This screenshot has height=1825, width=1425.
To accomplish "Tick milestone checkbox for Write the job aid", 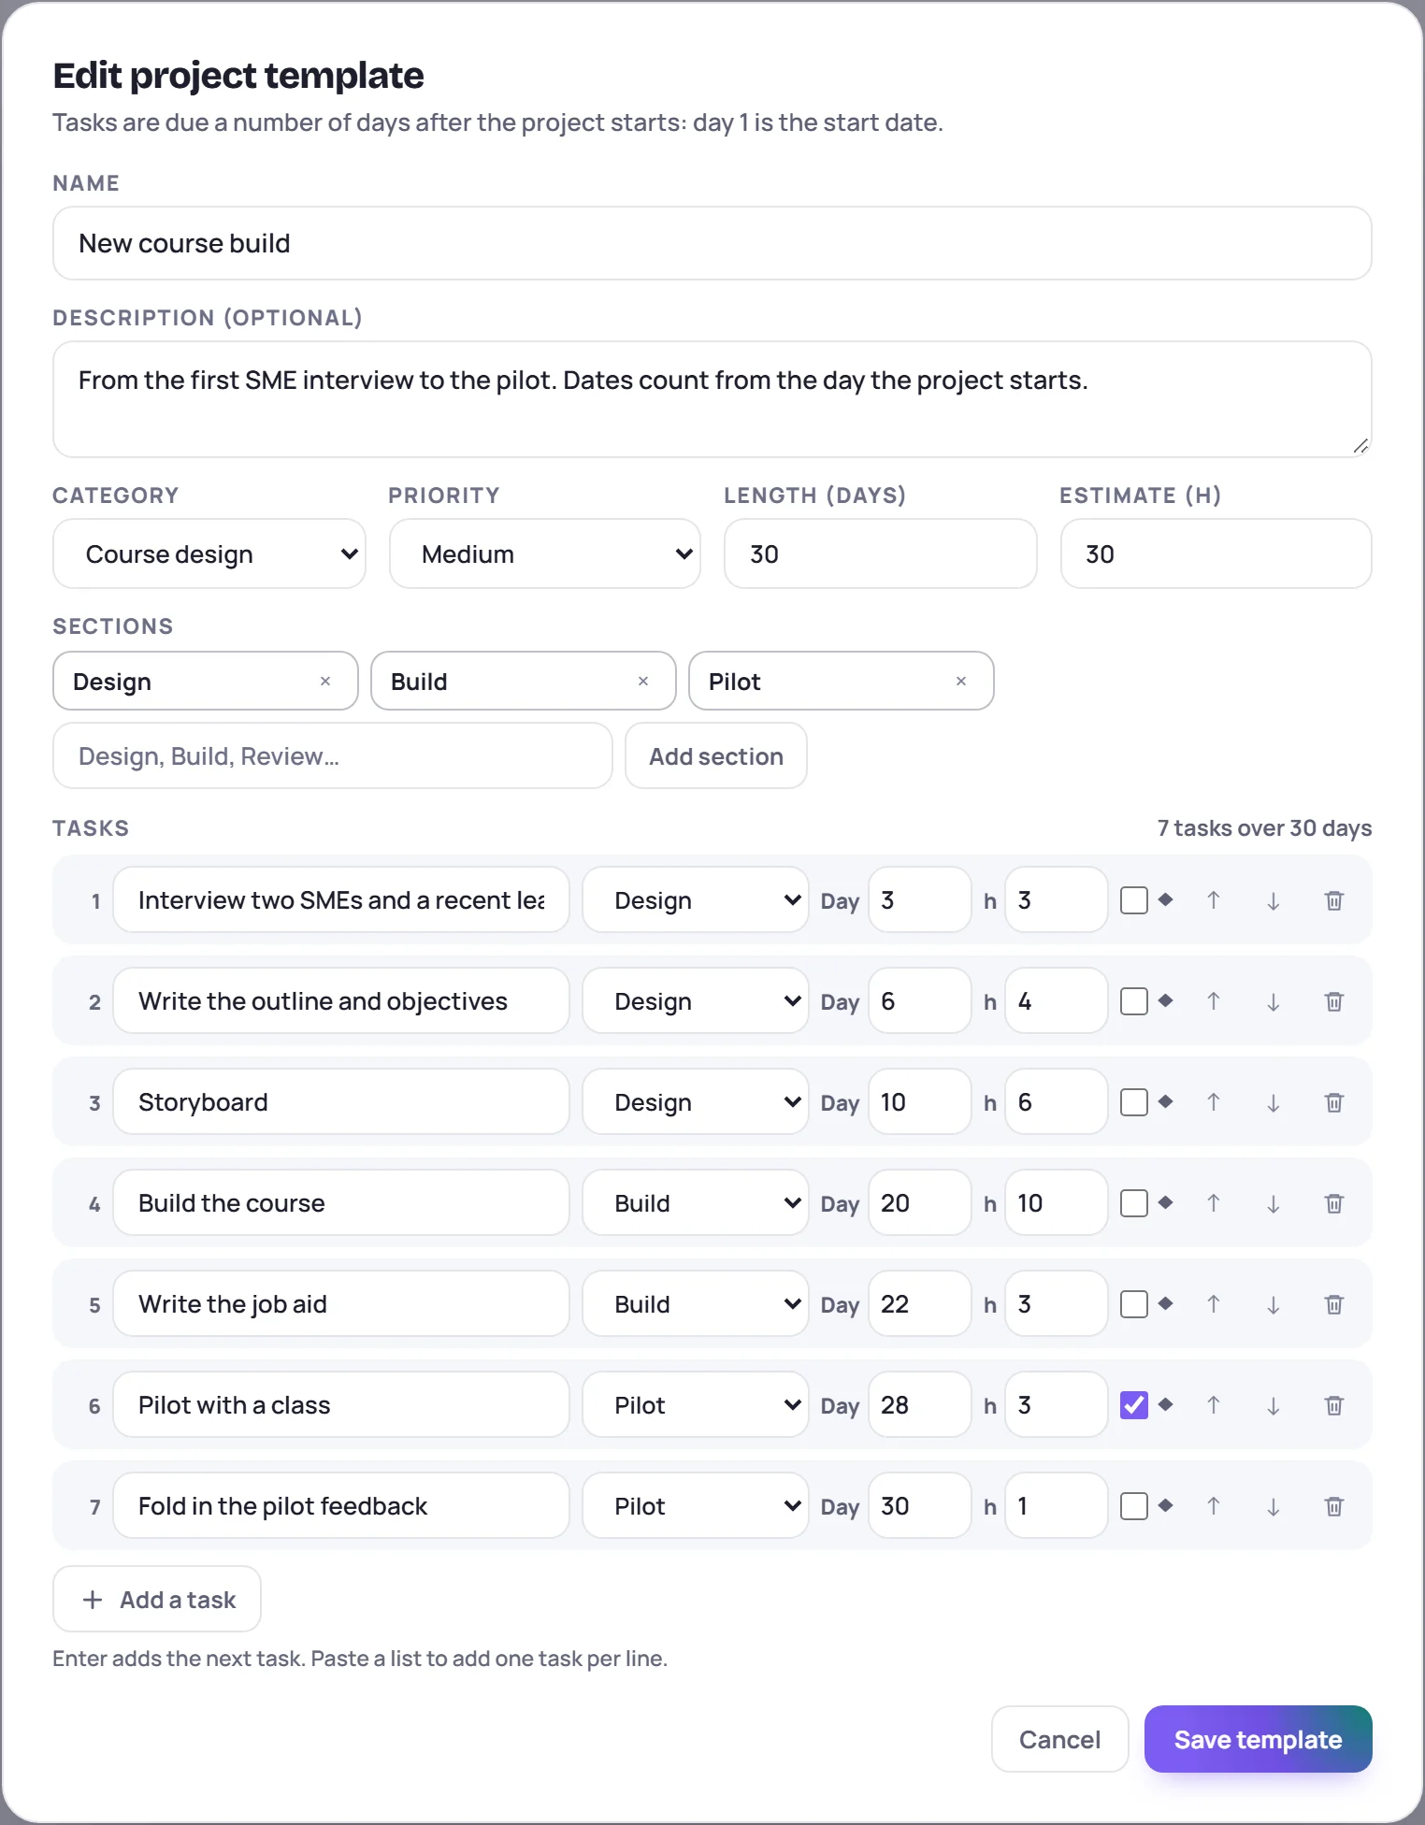I will [1134, 1304].
